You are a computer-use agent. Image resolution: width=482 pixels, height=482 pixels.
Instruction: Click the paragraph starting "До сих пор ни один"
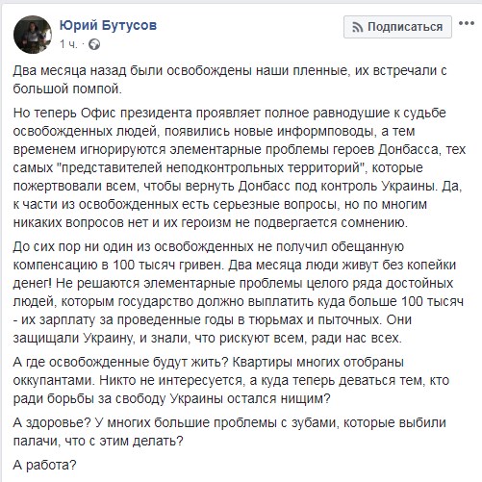(x=239, y=292)
